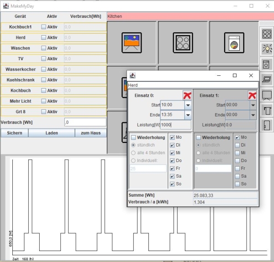
Task: Select alle 4 Stunden in Einsatz 0
Action: click(133, 153)
